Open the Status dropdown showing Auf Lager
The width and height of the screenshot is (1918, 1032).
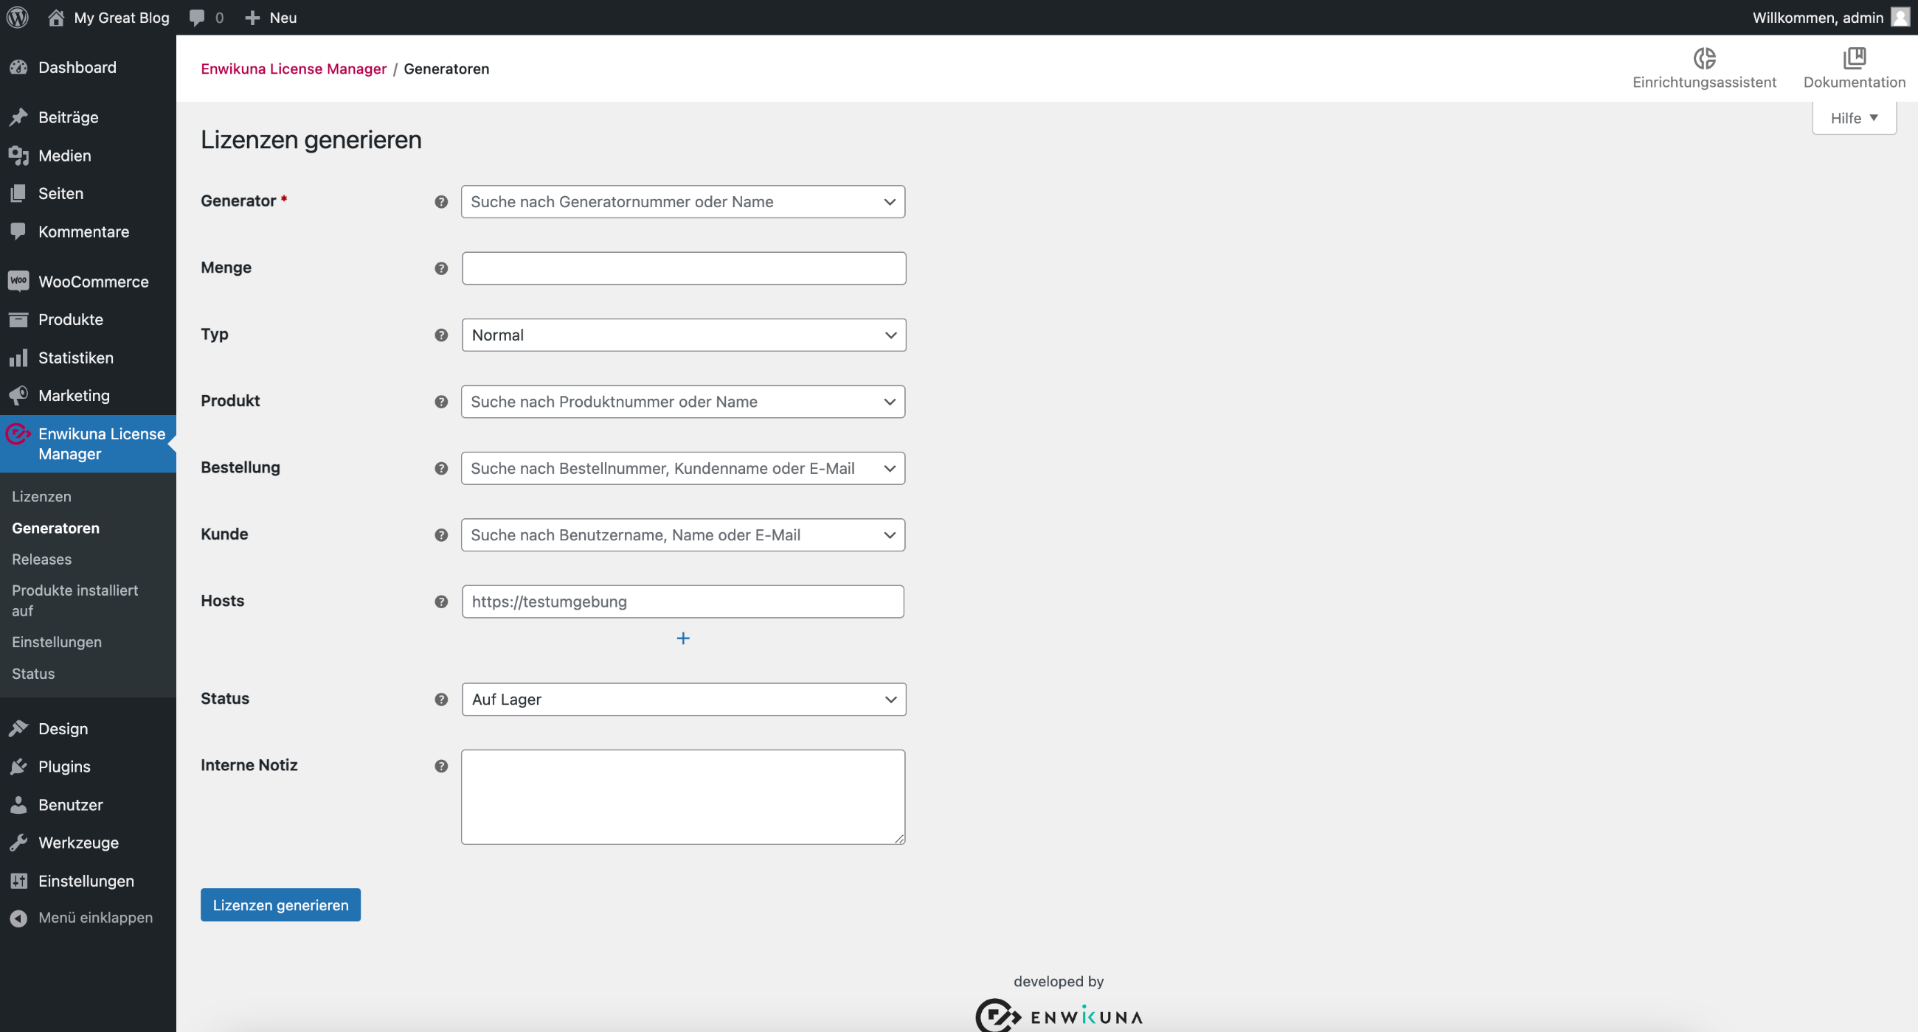click(684, 700)
